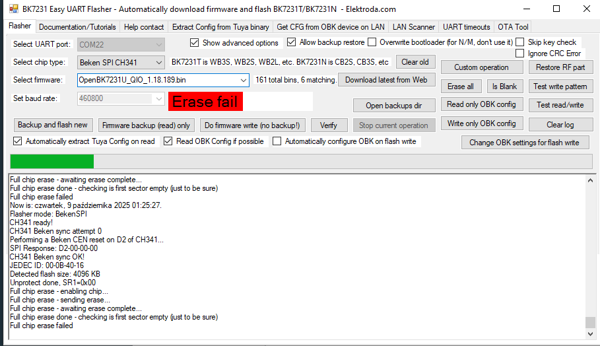Screen dimensions: 600x346
Task: Toggle Automatically extract Tuya Config on read
Action: coord(18,141)
